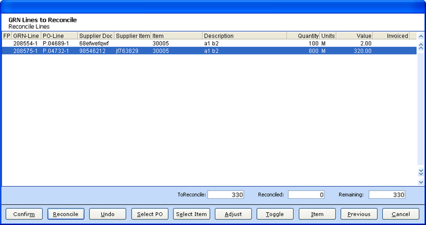The image size is (426, 225).
Task: Click the Confirm button
Action: (x=24, y=214)
